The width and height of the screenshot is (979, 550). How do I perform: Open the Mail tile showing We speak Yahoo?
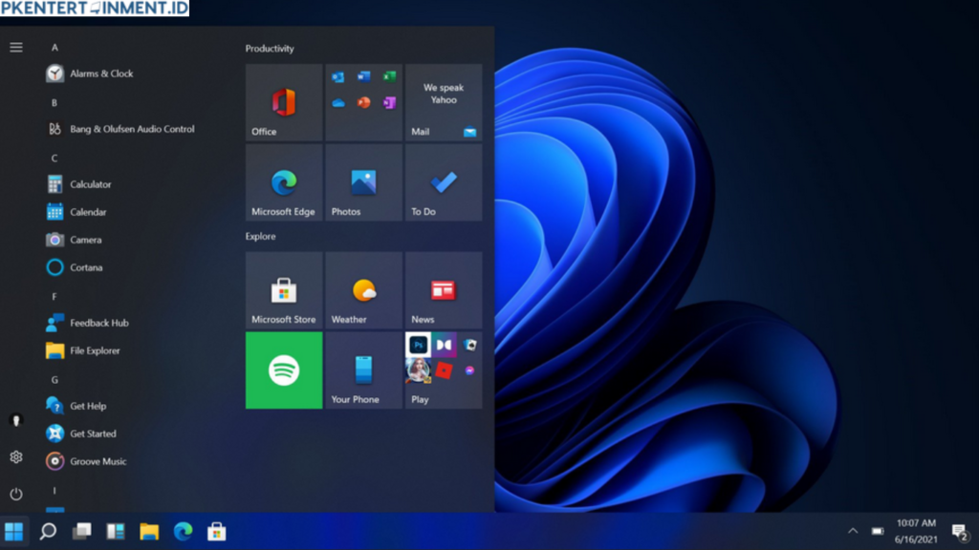[444, 102]
